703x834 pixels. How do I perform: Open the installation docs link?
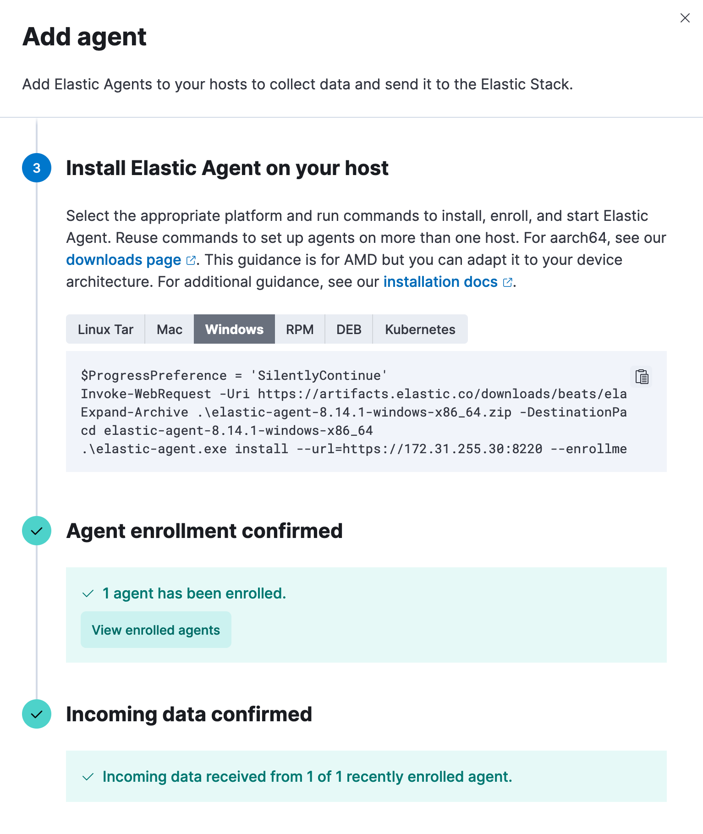440,282
